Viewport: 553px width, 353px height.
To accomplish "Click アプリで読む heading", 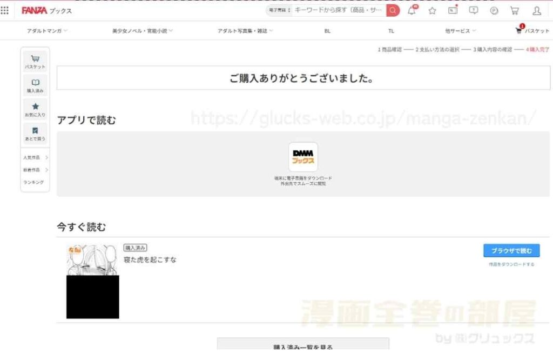I will (x=86, y=121).
